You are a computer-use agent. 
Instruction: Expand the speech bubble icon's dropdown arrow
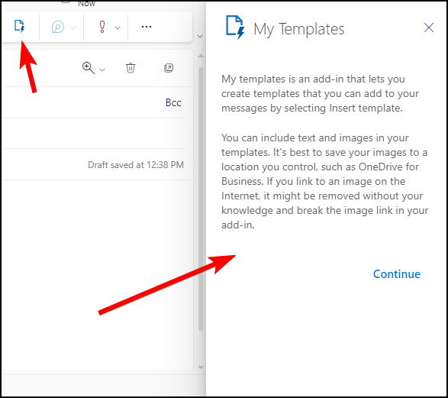point(73,28)
